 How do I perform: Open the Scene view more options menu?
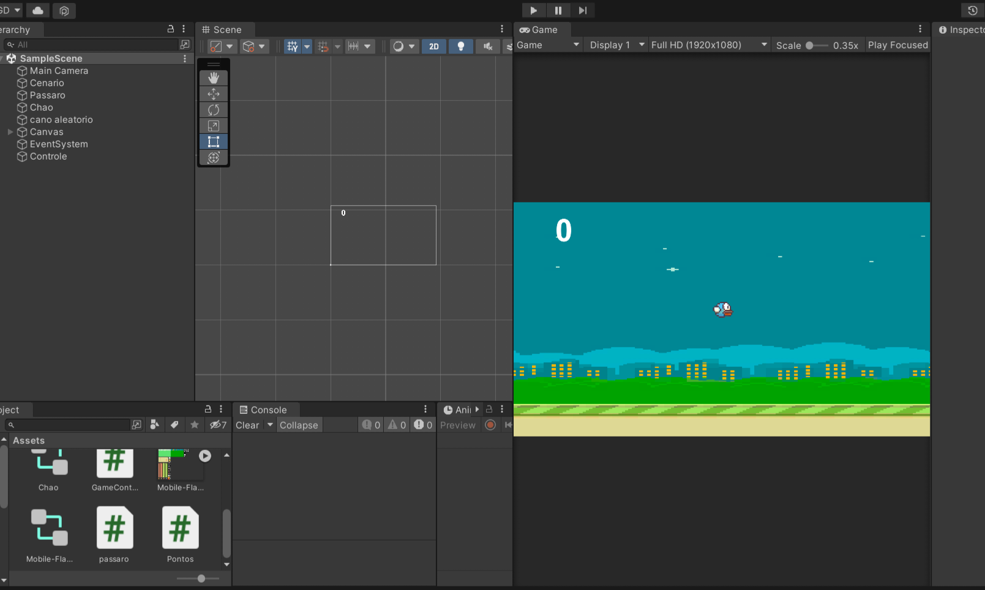tap(502, 29)
